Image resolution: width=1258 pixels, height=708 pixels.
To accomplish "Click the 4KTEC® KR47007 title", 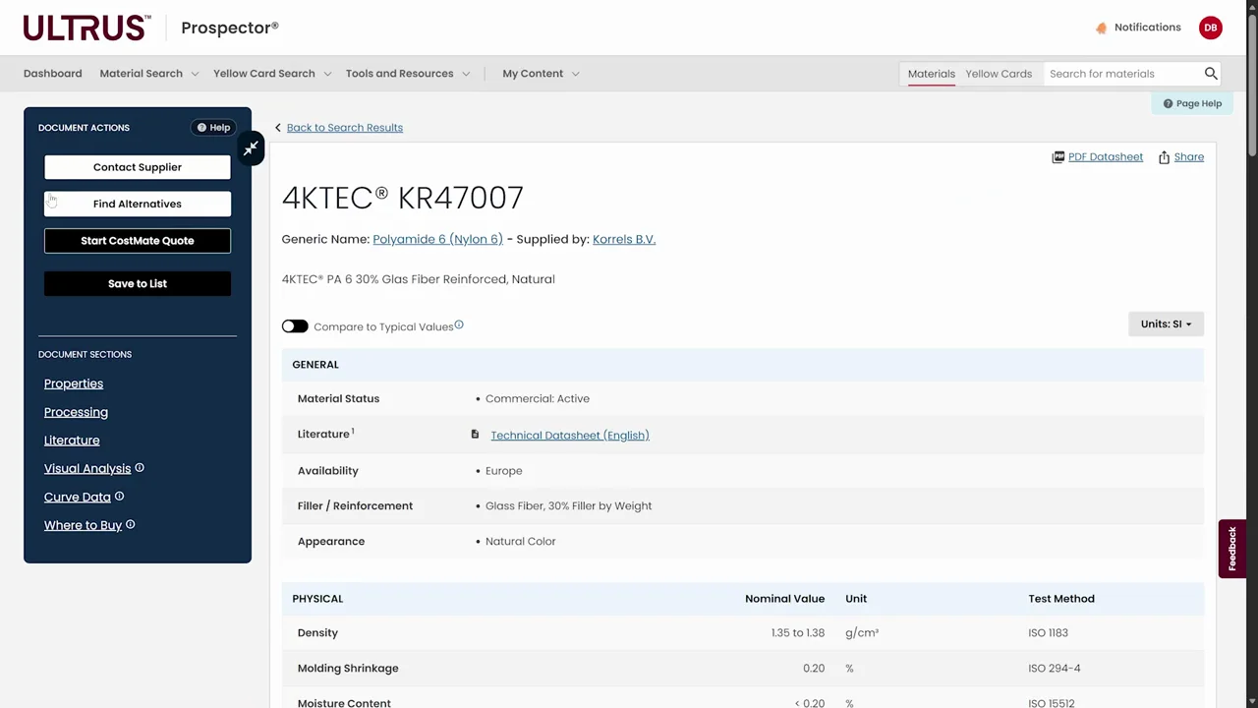I will pyautogui.click(x=403, y=198).
